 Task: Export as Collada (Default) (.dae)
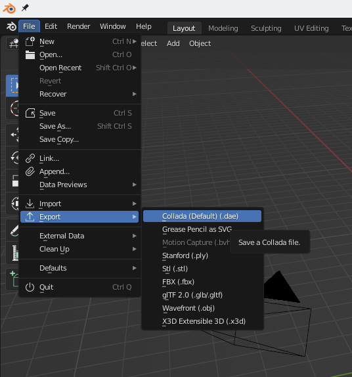pos(202,216)
